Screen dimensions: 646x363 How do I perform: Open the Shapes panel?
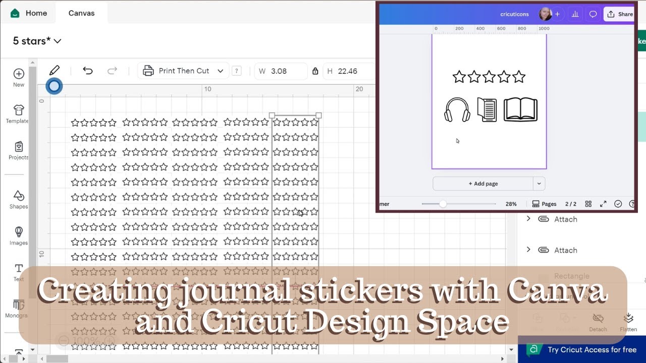click(x=19, y=199)
